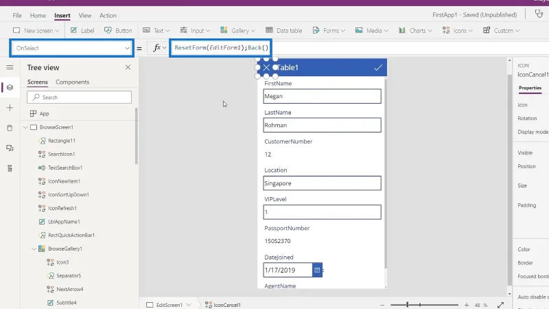Click into the ResetForm formula bar
The width and height of the screenshot is (549, 309).
click(221, 47)
